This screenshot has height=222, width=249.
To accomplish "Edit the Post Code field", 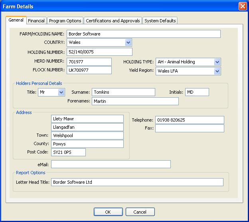I will pos(69,152).
